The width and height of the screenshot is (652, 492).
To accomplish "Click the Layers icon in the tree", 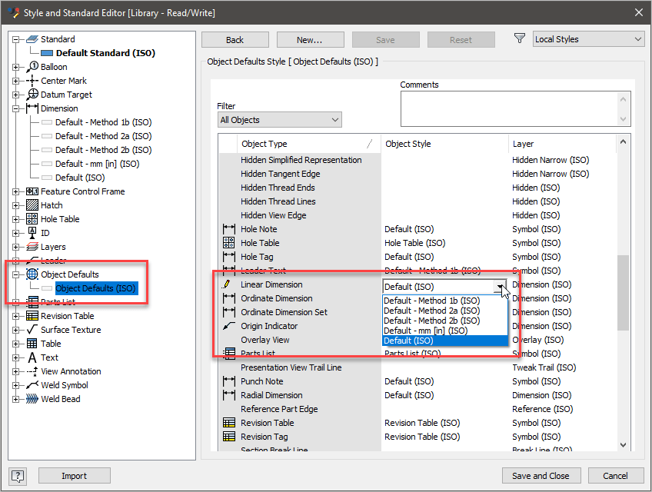I will (32, 247).
